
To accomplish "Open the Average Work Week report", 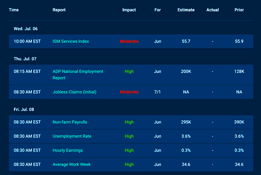I will click(72, 165).
